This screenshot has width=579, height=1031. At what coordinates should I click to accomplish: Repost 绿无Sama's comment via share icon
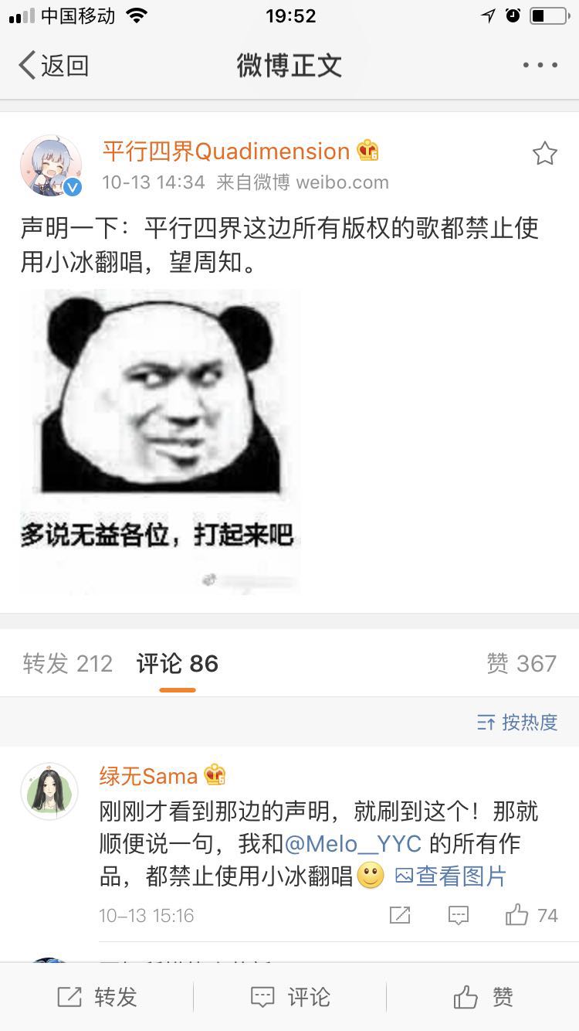(x=400, y=916)
